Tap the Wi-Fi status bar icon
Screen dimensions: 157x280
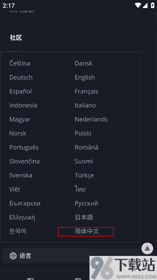point(138,6)
